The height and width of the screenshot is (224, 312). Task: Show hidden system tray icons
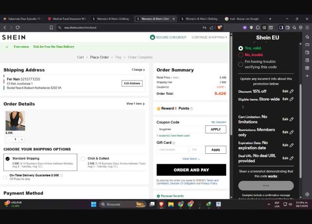[x=269, y=204]
